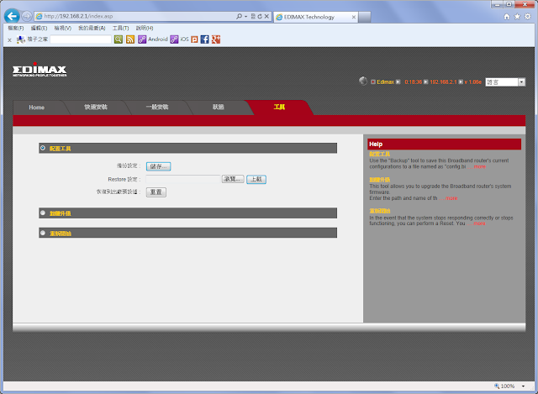Open the 語言 language dropdown
538x394 pixels.
pyautogui.click(x=505, y=82)
